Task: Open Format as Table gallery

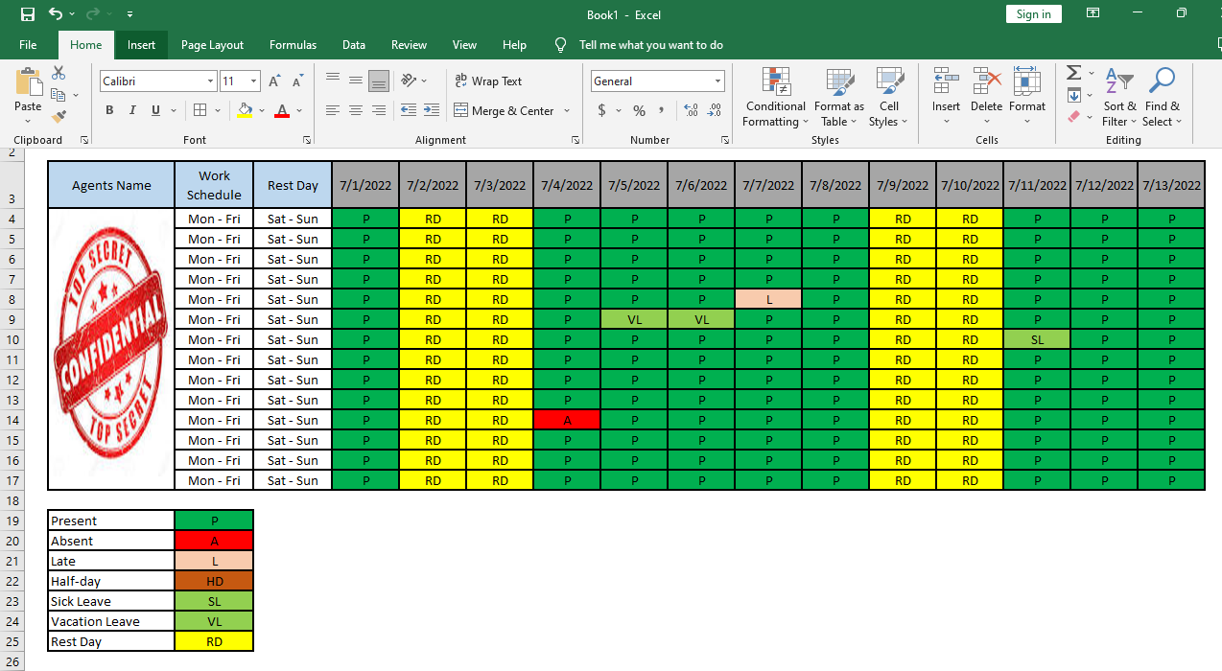Action: pos(839,98)
